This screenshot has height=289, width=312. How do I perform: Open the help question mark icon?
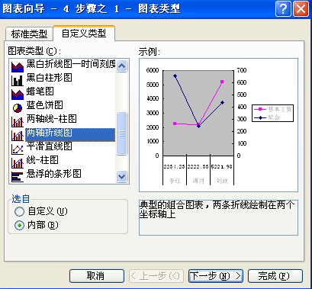point(283,9)
